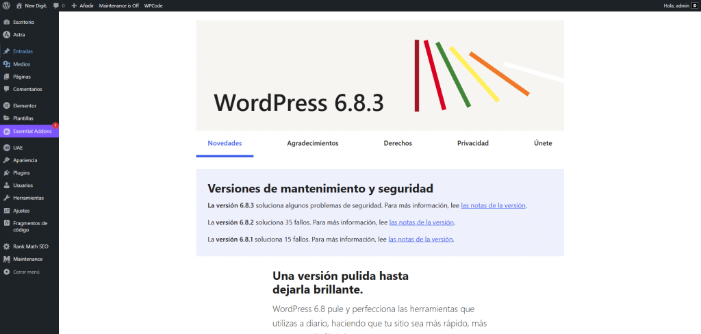Collapse the sidebar with Cerrar menú

tap(25, 272)
